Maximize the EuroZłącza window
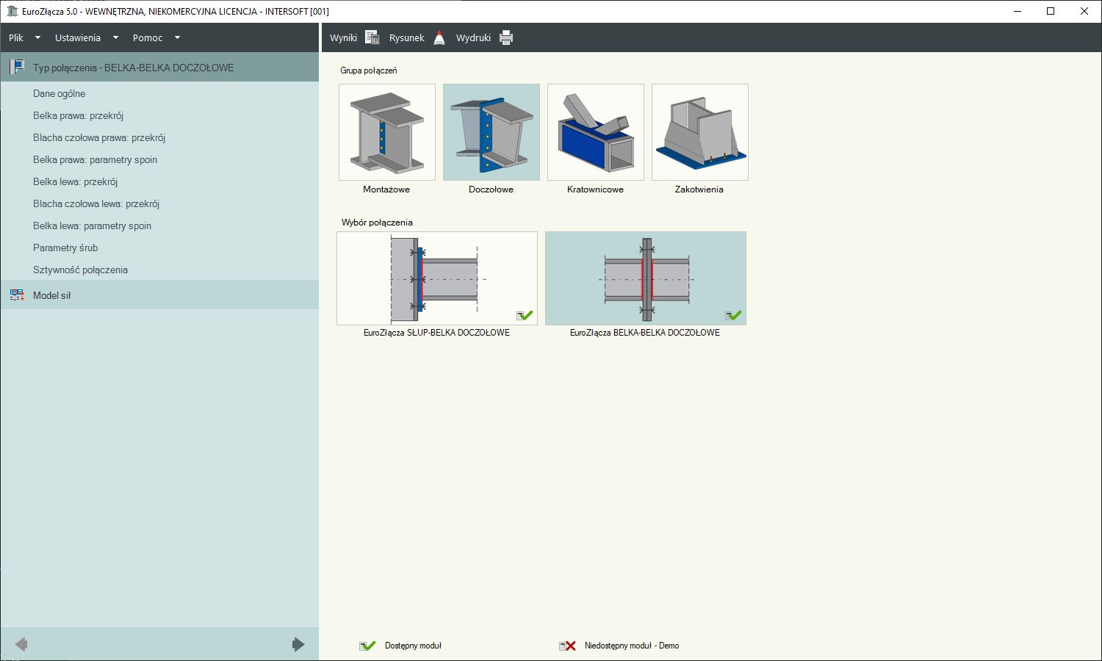Viewport: 1102px width, 661px height. [x=1051, y=11]
